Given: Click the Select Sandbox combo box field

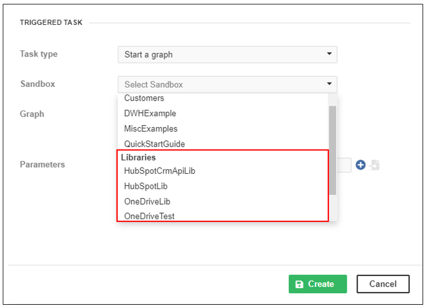Looking at the screenshot, I should click(222, 85).
